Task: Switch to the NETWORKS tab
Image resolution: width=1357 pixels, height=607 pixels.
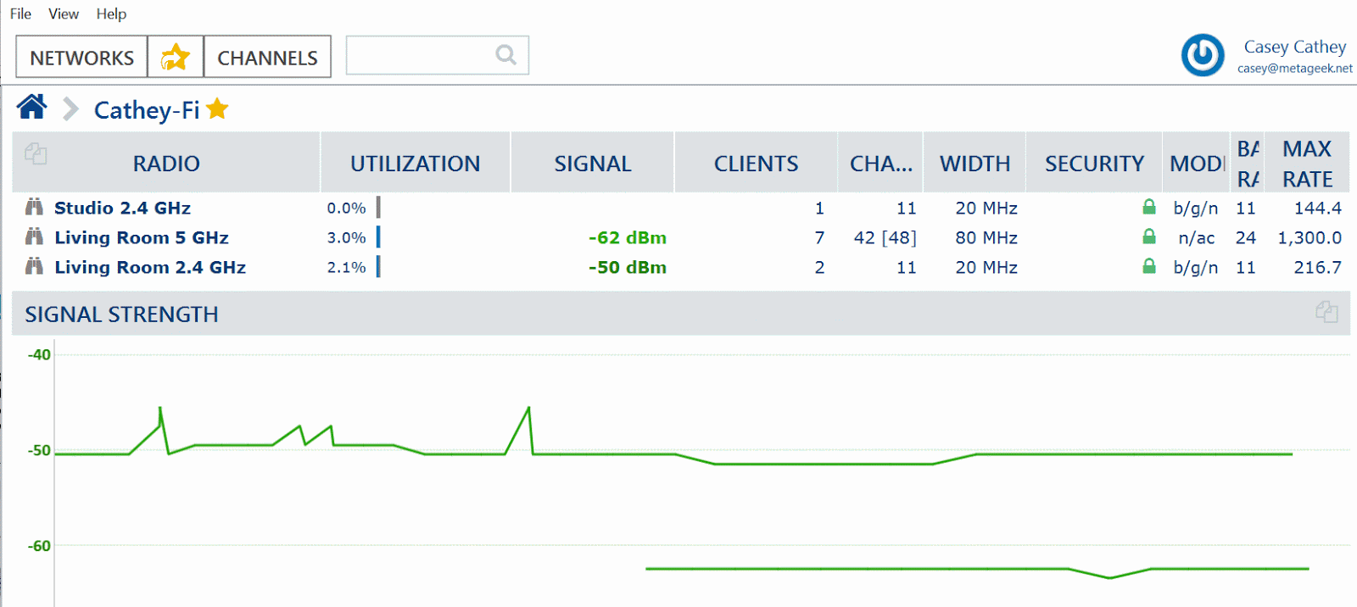Action: [81, 58]
